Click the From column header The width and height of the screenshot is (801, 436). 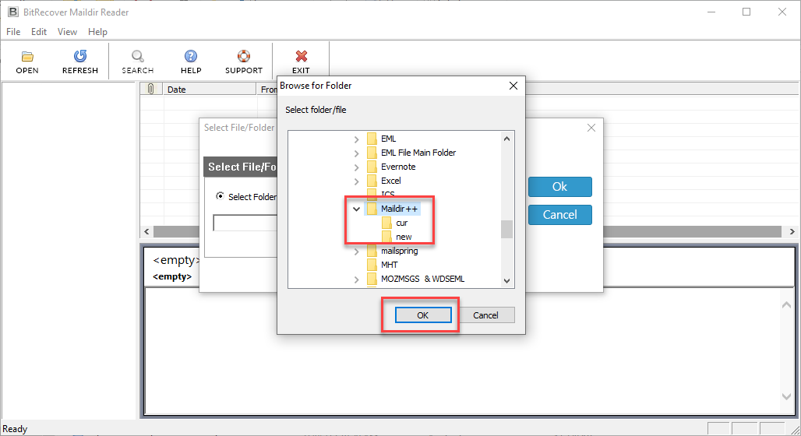click(x=268, y=90)
